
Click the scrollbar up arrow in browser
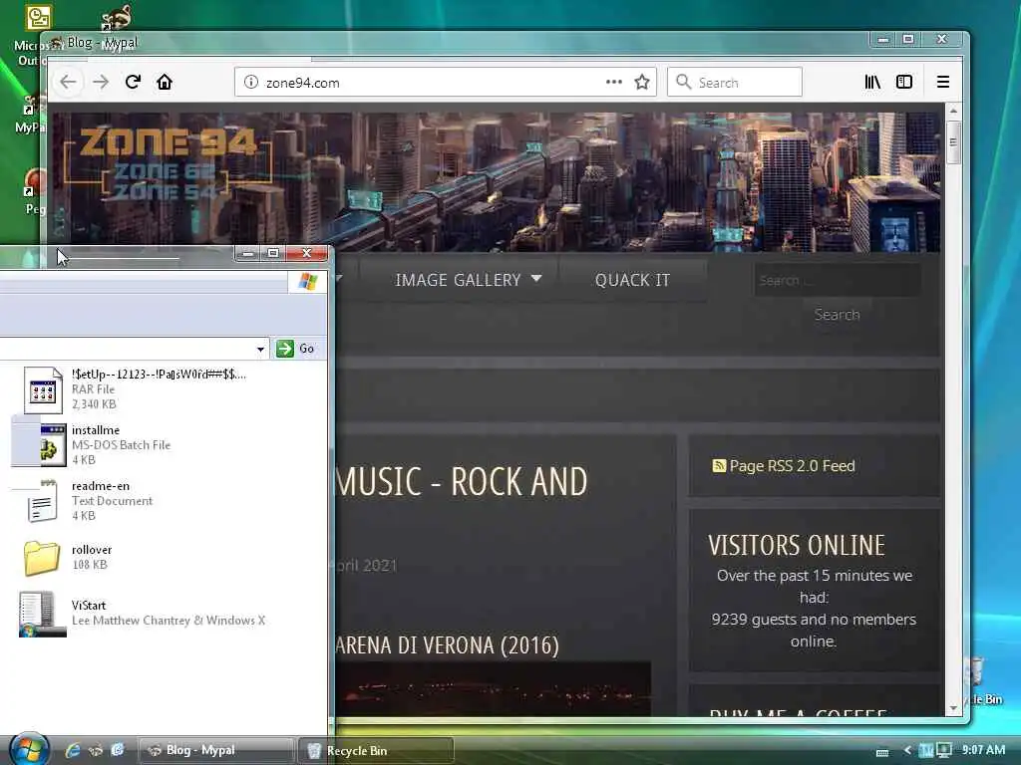953,111
